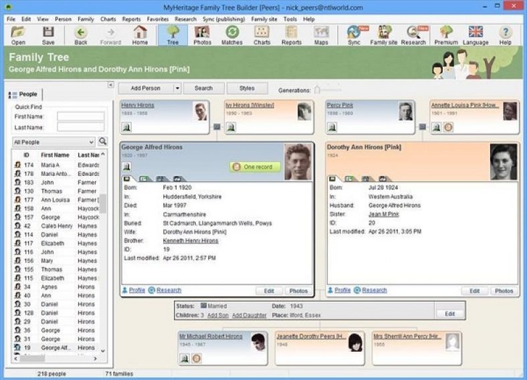This screenshot has width=527, height=380.
Task: Collapse the People side panel arrow
Action: coord(110,85)
